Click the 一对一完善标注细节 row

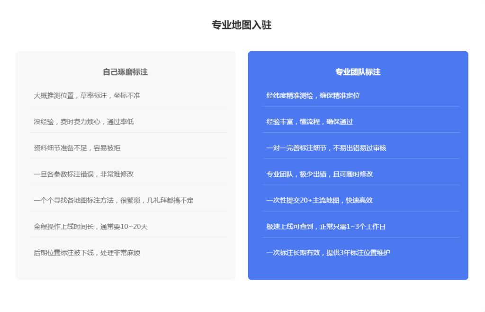tap(326, 148)
